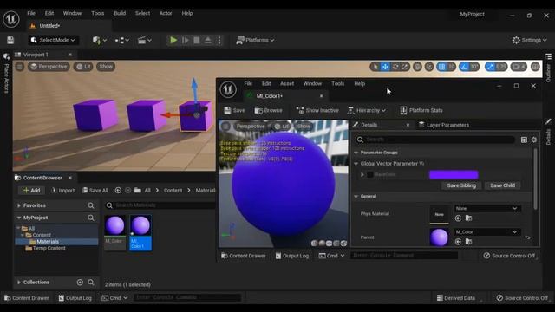Open the play options three-dot menu
This screenshot has width=555, height=312.
click(219, 40)
